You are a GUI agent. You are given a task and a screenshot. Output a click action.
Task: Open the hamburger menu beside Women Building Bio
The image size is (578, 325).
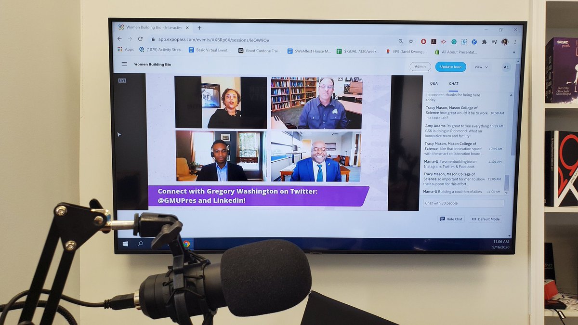(124, 64)
